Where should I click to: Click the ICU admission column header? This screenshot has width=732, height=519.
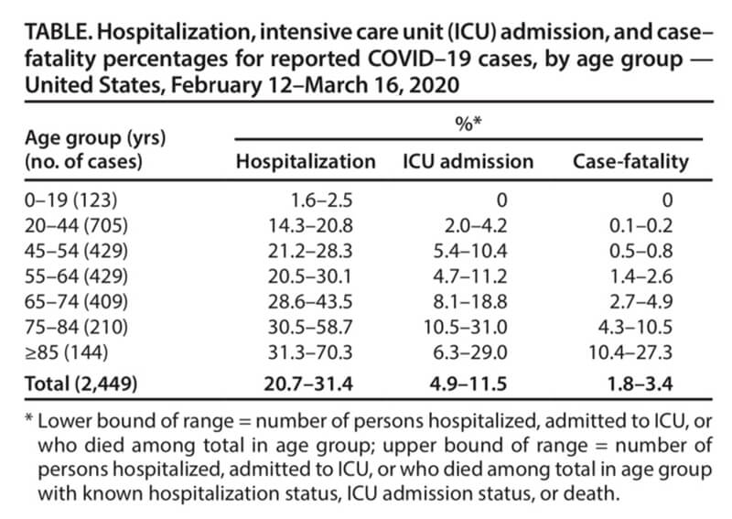pyautogui.click(x=468, y=162)
